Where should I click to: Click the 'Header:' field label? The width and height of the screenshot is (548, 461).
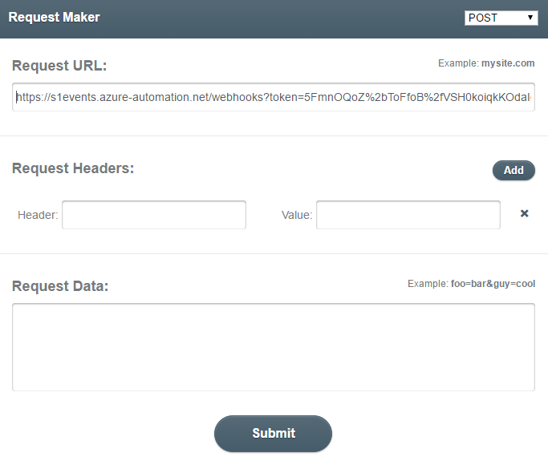pos(38,215)
